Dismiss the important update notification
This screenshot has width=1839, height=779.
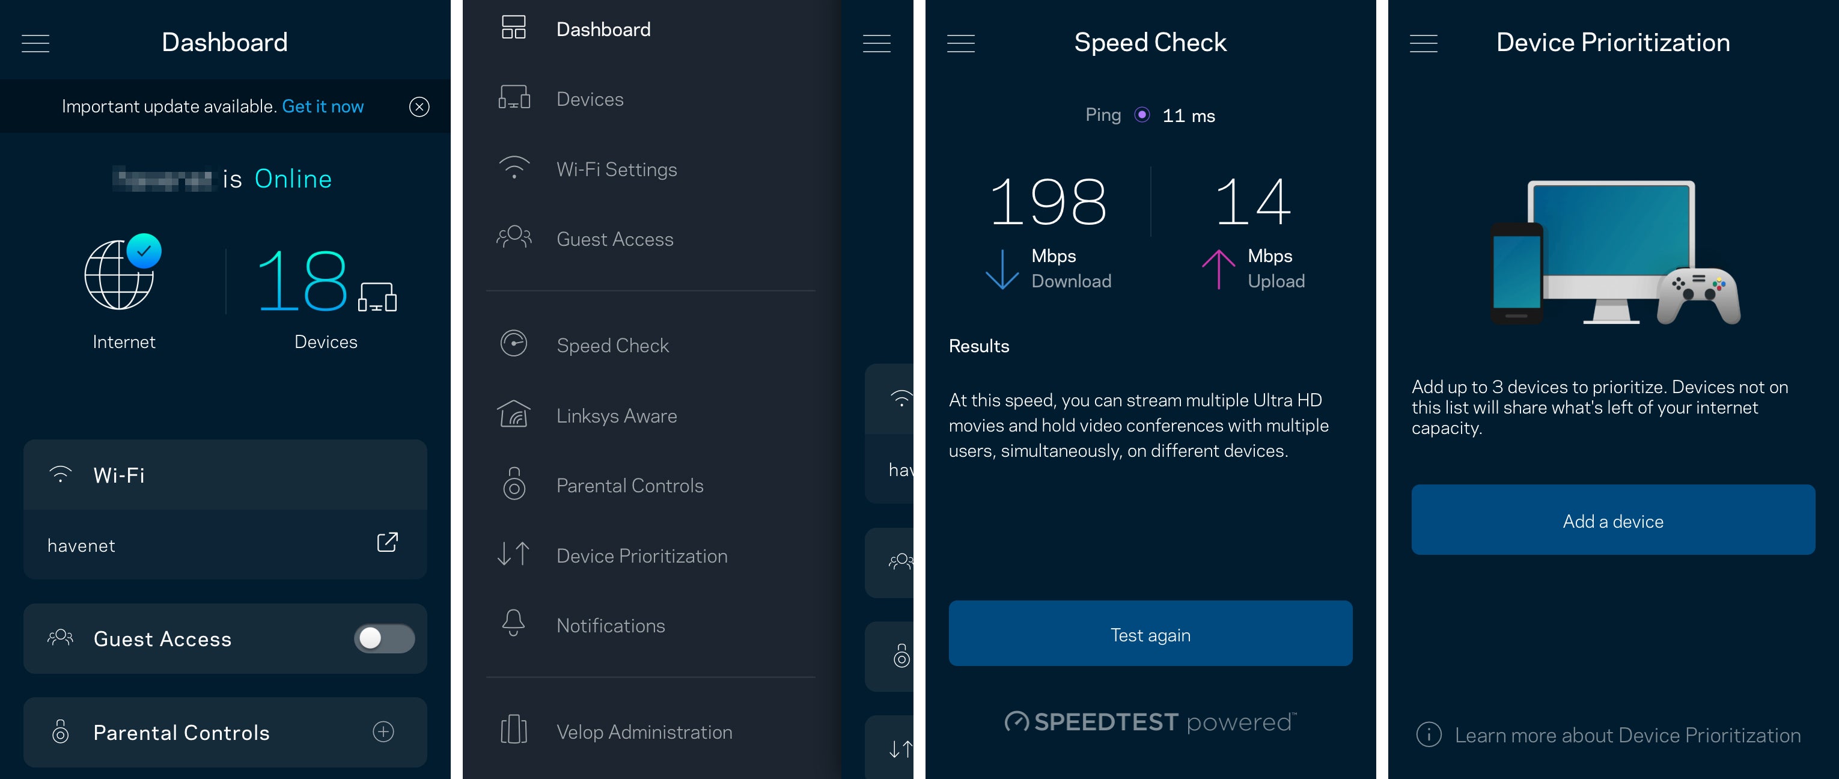(419, 106)
